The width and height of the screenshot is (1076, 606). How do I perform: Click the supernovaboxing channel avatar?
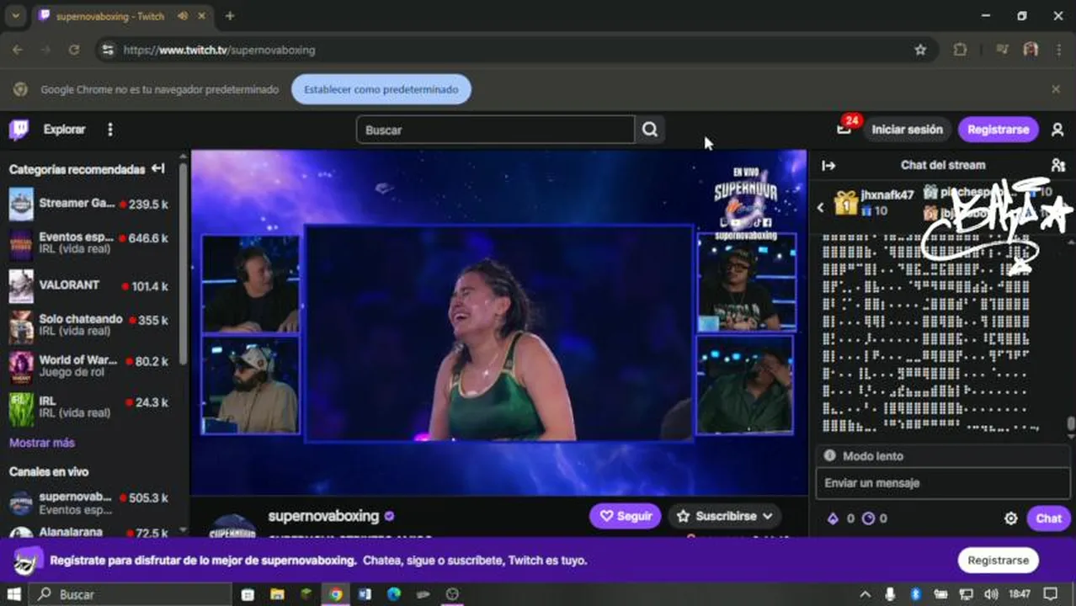click(x=232, y=526)
